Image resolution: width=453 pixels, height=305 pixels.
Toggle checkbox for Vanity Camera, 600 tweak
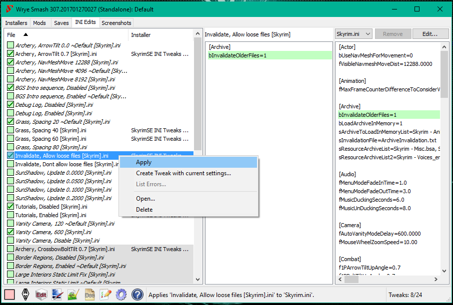coord(10,232)
